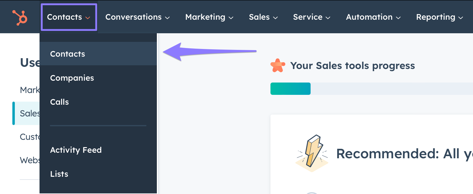Go to Activity Feed
The image size is (473, 194).
click(x=76, y=150)
